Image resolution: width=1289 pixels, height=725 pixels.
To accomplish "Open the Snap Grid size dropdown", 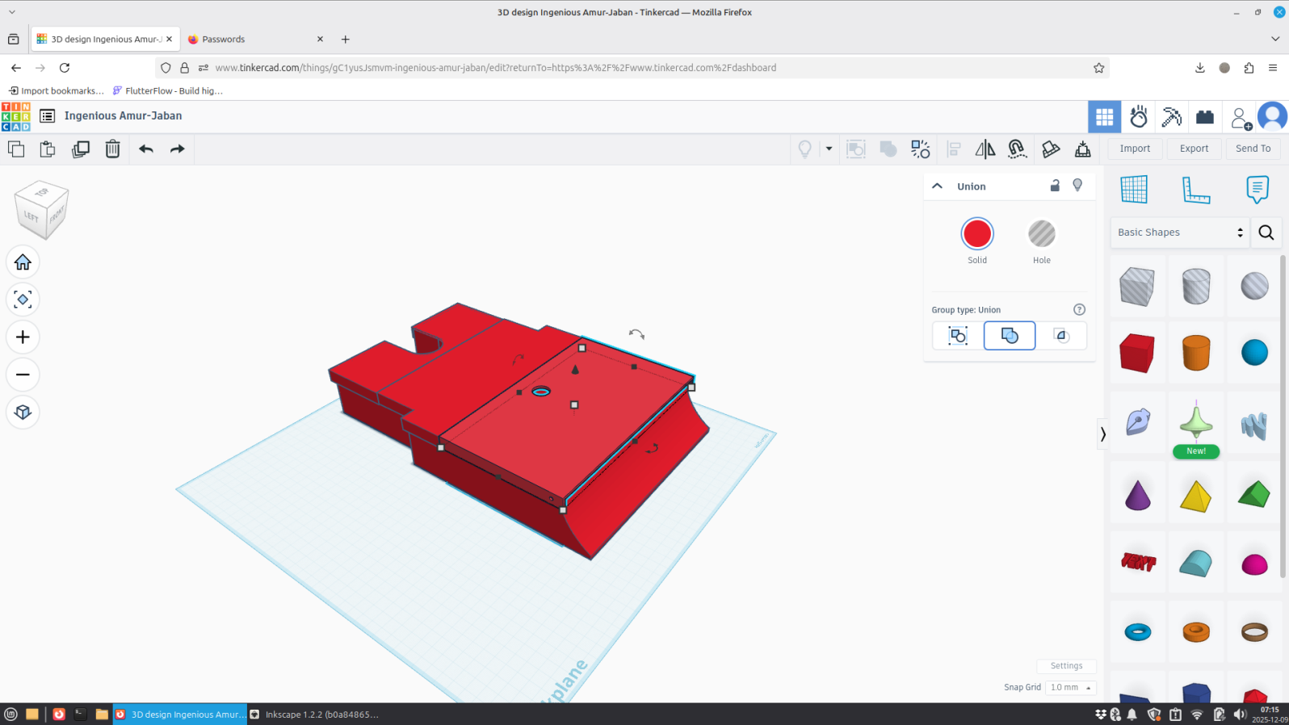I will 1070,688.
